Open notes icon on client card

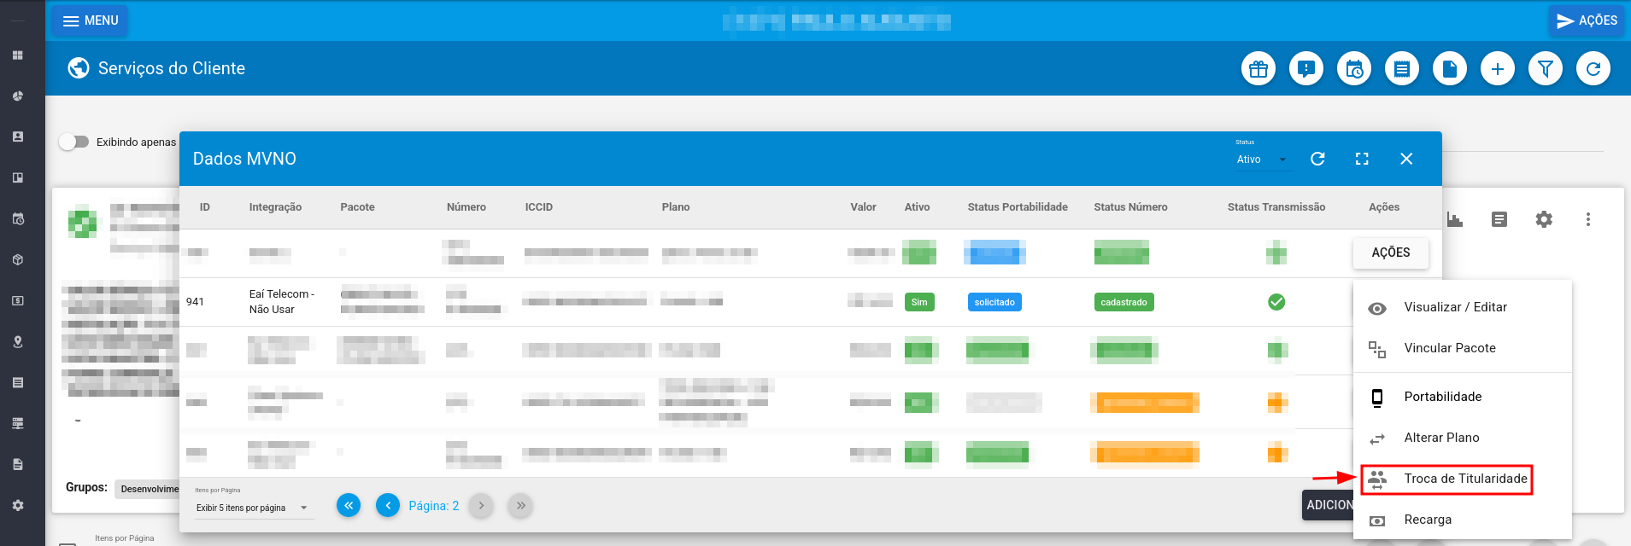[1499, 219]
